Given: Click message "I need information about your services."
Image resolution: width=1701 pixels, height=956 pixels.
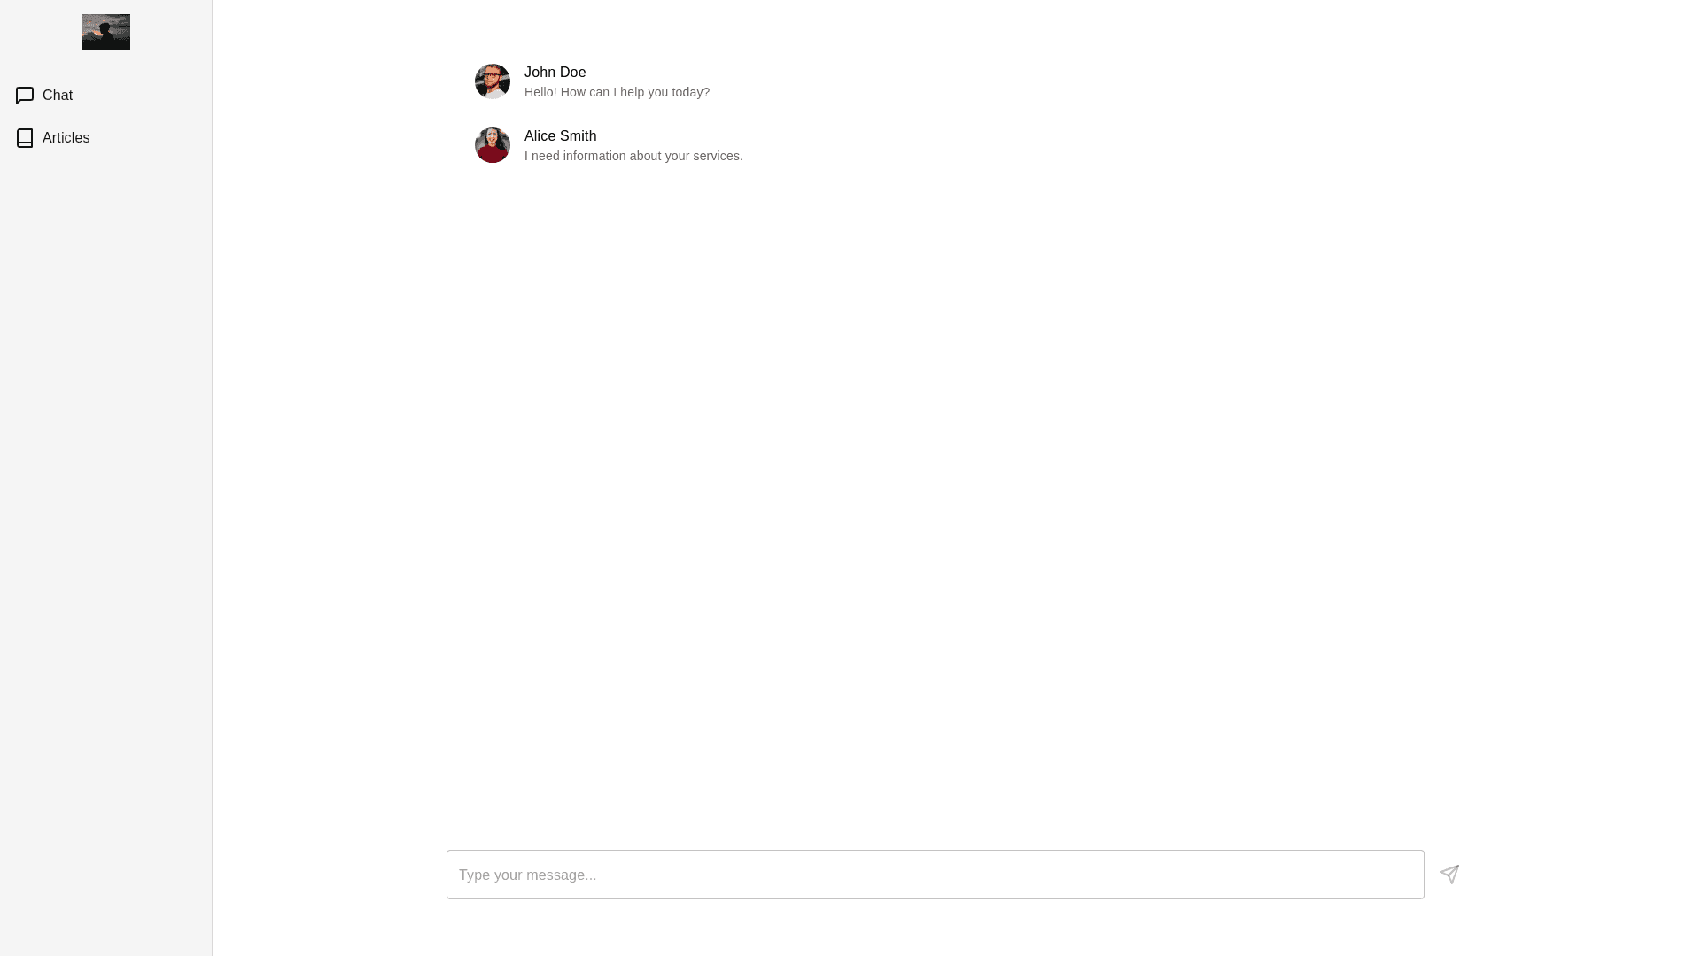Looking at the screenshot, I should pos(633,156).
